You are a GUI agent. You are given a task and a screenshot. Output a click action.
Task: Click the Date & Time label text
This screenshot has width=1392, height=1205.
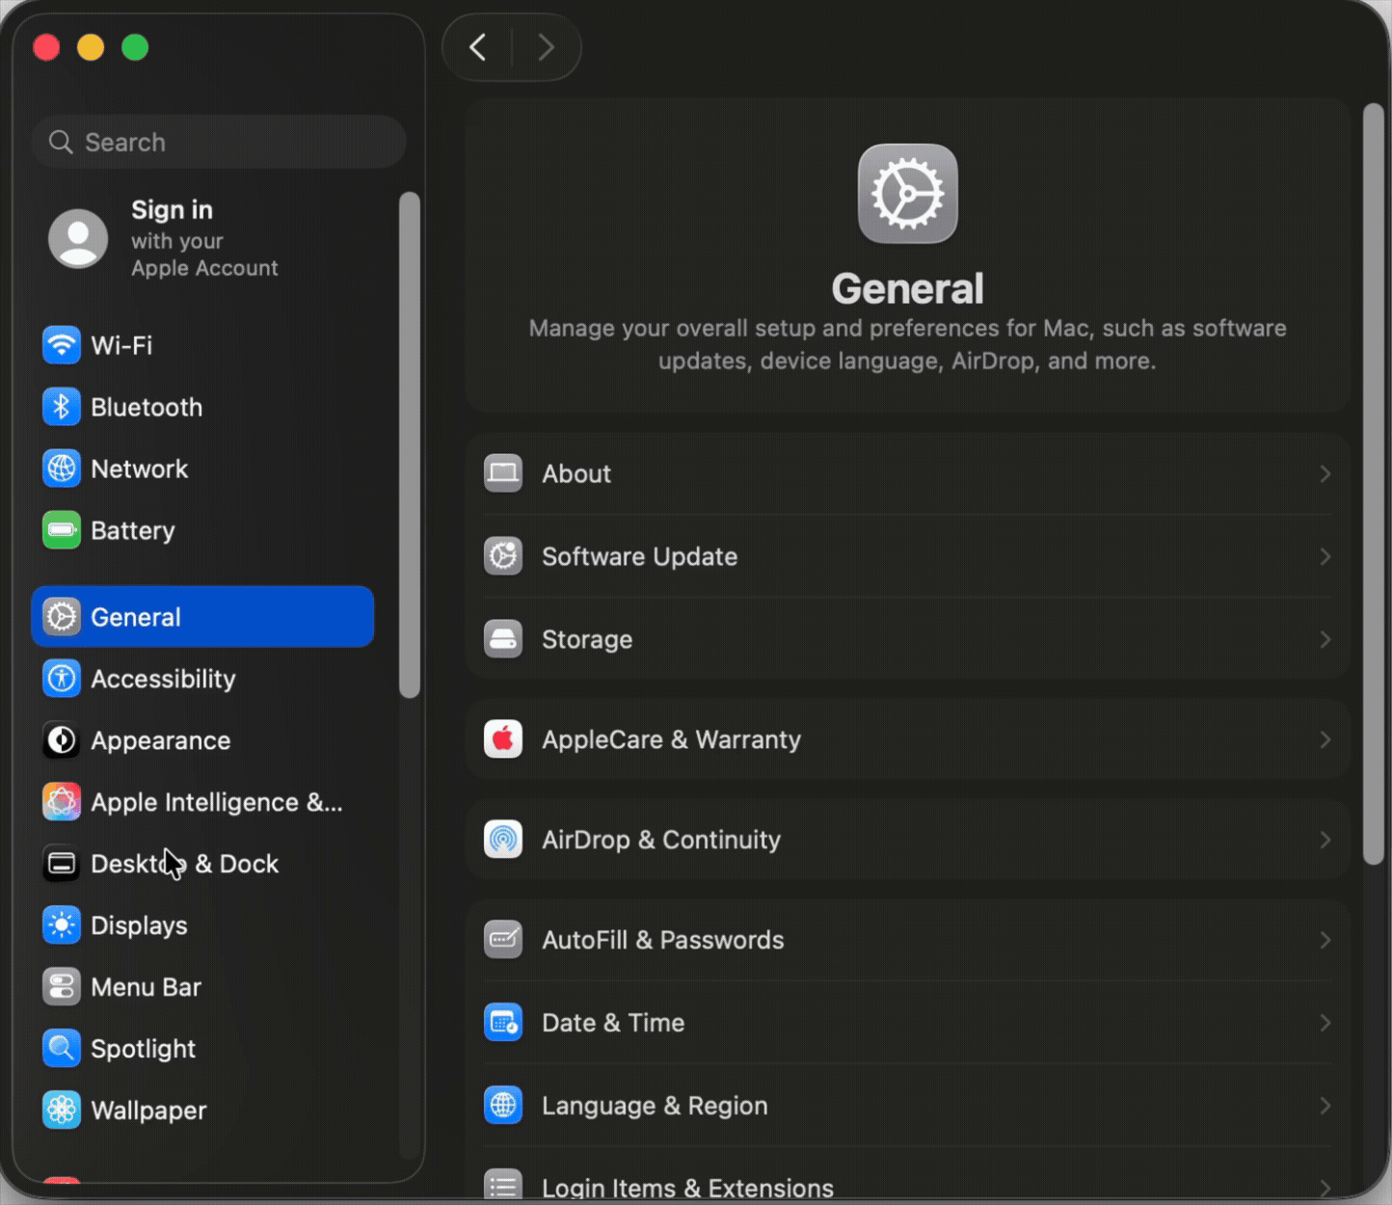[x=613, y=1023]
